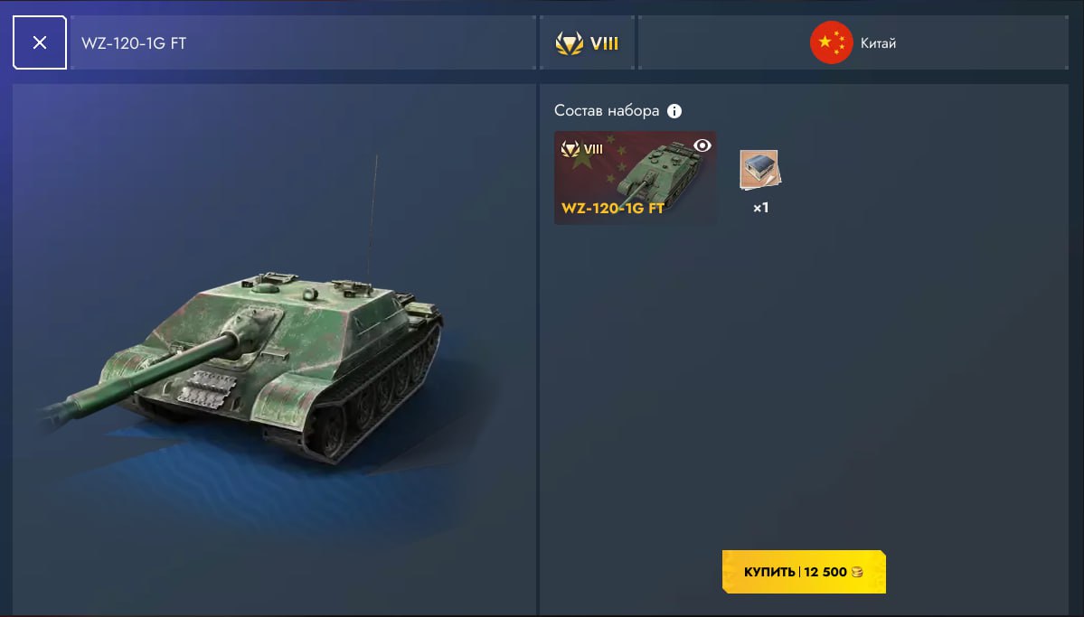
Task: Open the WZ-120-1G FT tank card thumbnail
Action: tap(635, 178)
